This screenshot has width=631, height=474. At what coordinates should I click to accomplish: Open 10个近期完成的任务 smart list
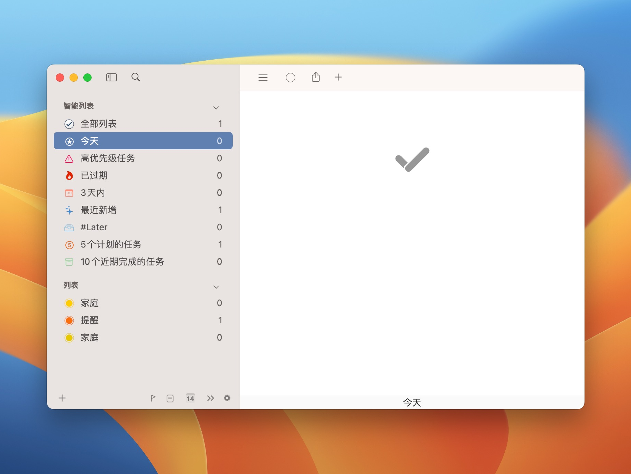[143, 262]
